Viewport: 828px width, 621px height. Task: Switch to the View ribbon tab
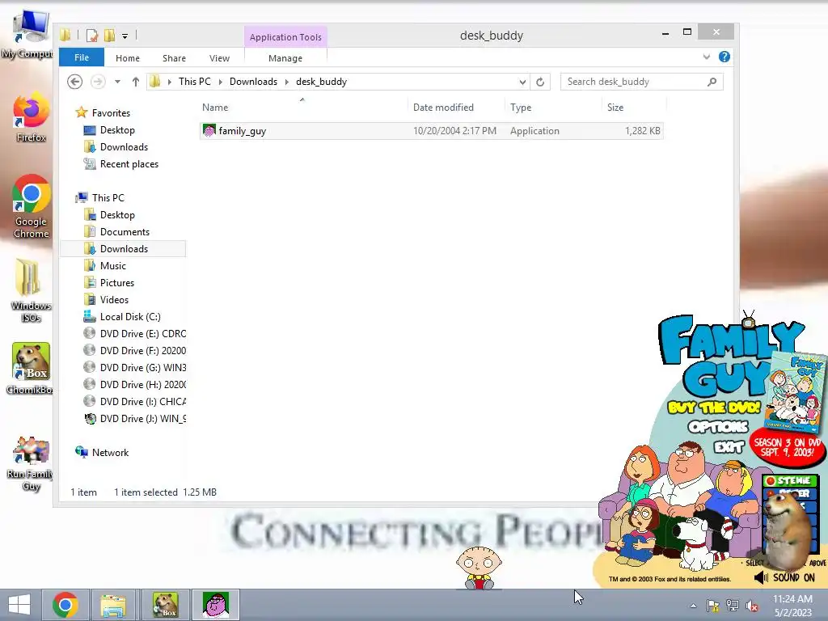(219, 58)
